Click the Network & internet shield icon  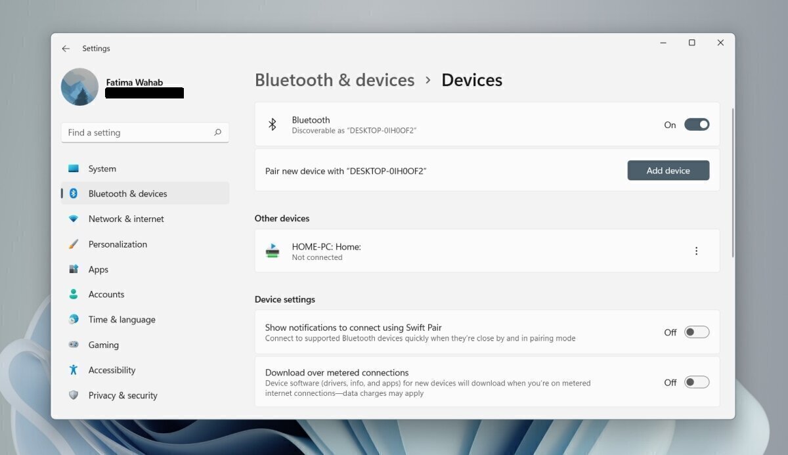[74, 219]
